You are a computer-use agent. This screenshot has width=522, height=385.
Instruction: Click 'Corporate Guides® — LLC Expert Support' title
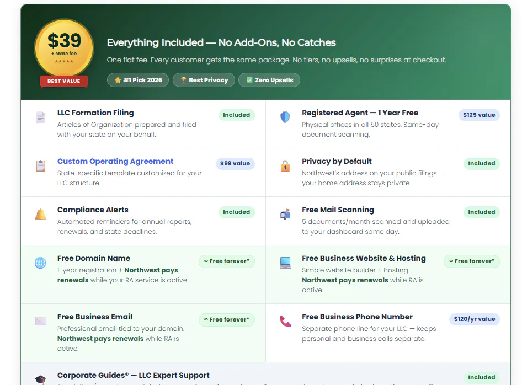(x=133, y=376)
